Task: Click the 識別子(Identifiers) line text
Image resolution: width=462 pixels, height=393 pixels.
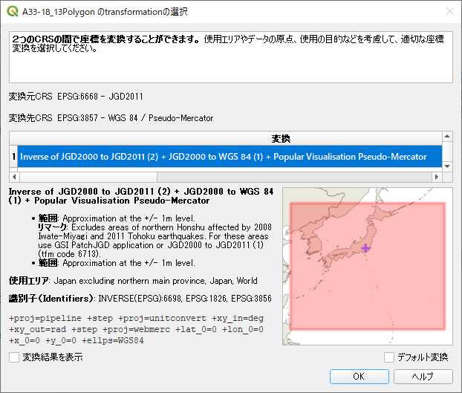Action: click(140, 299)
